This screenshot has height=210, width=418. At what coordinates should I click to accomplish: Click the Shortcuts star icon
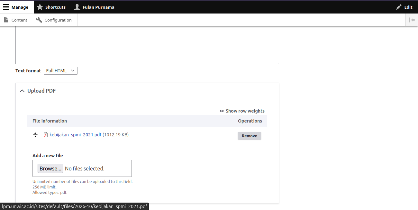point(40,7)
